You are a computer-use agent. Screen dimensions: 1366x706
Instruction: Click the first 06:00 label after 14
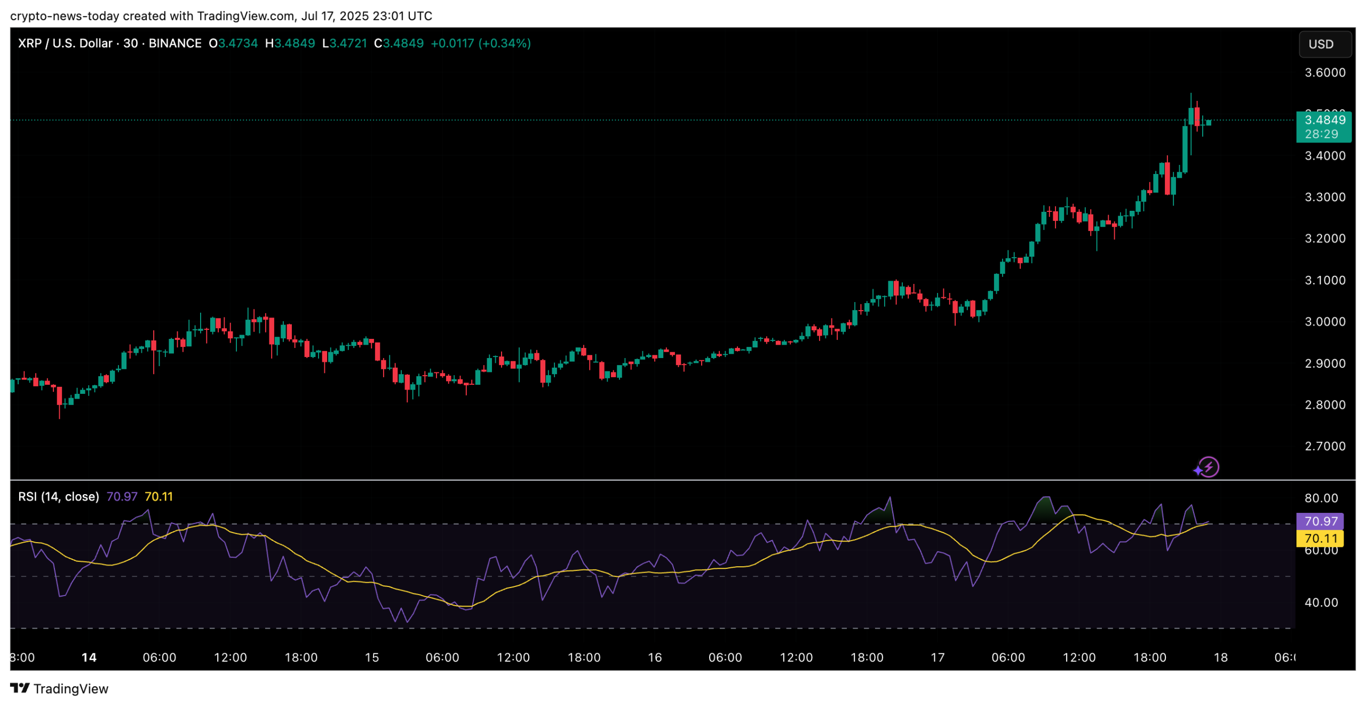(x=159, y=657)
